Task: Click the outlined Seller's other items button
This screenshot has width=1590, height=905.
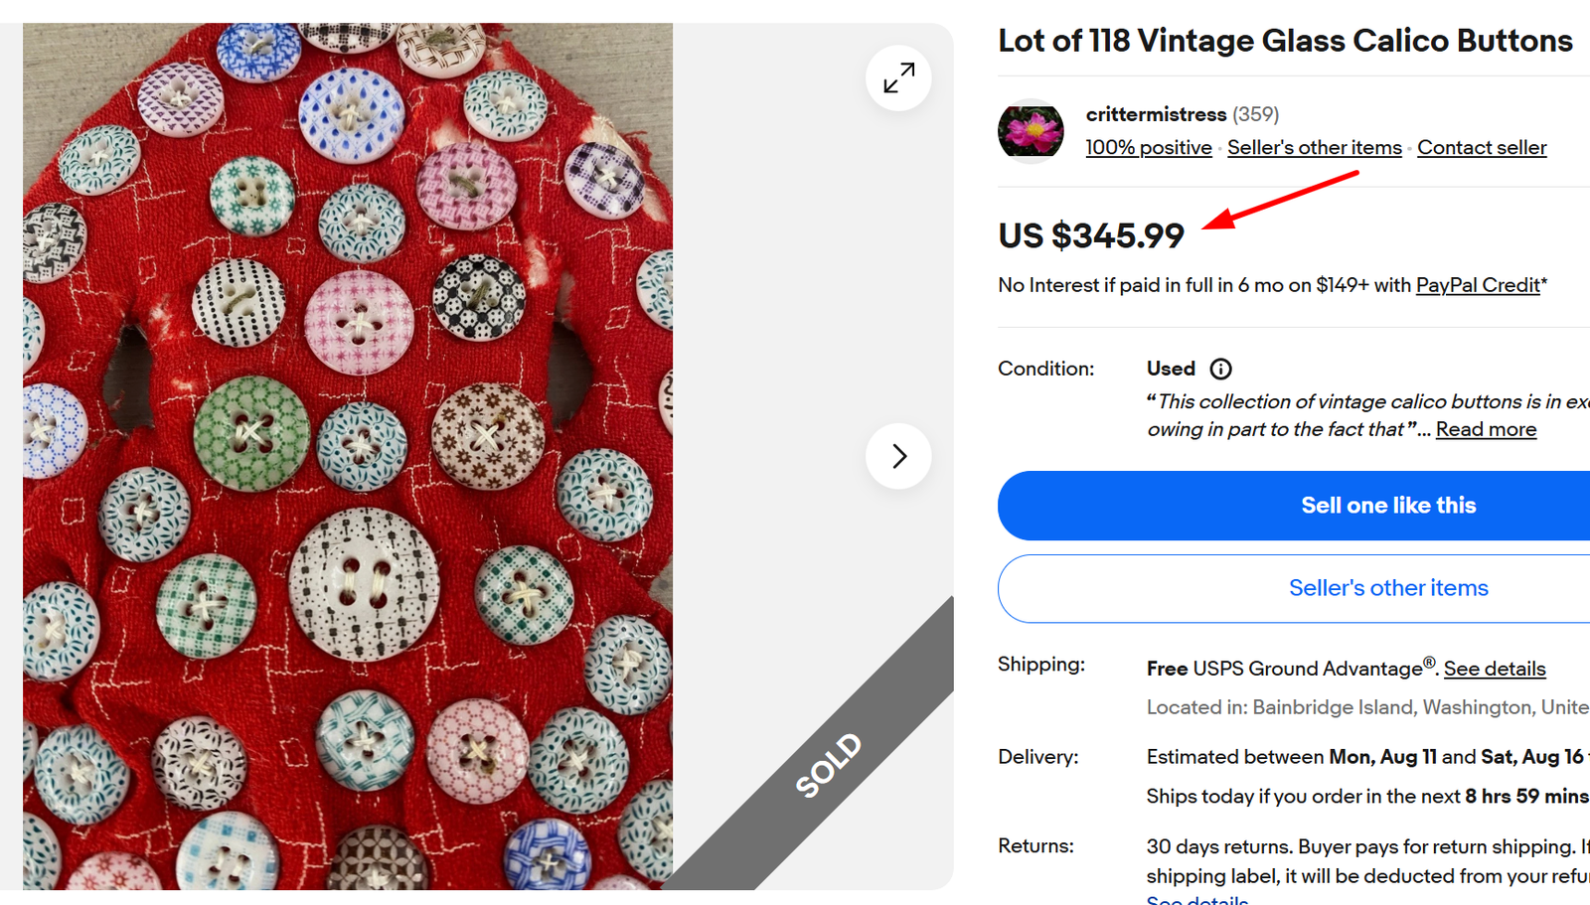Action: 1387,588
